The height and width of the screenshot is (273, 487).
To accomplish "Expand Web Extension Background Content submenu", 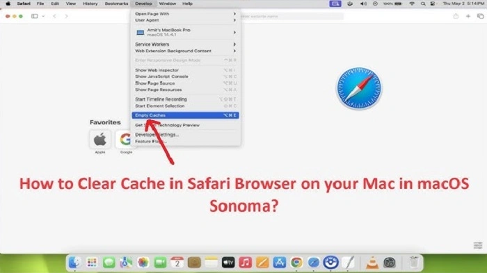I will (x=186, y=51).
